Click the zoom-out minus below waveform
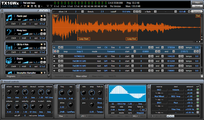Screen dimensions: 204x120 197,42
